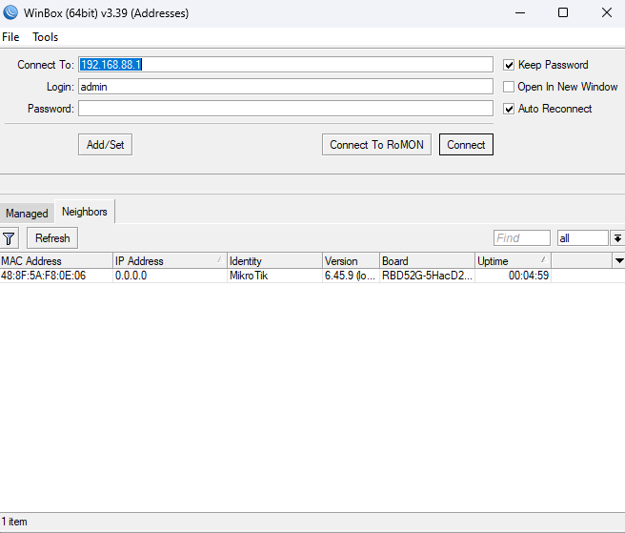Sort by the Board column header

click(427, 261)
